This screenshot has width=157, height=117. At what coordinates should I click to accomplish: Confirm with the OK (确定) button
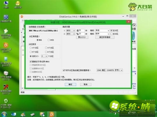point(70,84)
